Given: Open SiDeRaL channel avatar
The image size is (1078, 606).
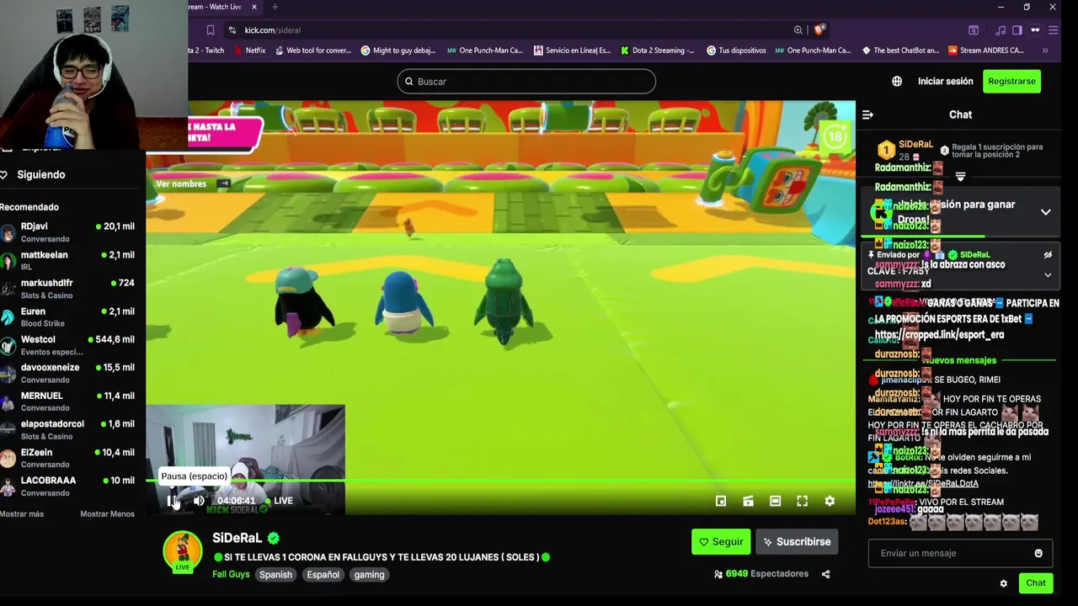Looking at the screenshot, I should coord(183,551).
